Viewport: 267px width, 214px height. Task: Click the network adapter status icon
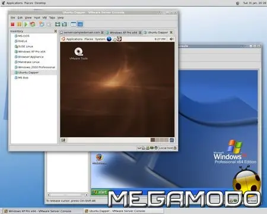(x=148, y=148)
